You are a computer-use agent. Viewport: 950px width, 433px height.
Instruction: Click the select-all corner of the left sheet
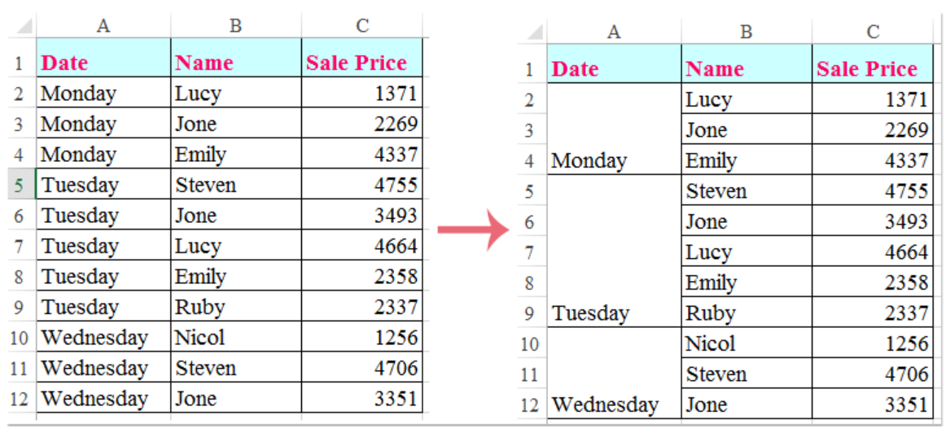(x=24, y=27)
